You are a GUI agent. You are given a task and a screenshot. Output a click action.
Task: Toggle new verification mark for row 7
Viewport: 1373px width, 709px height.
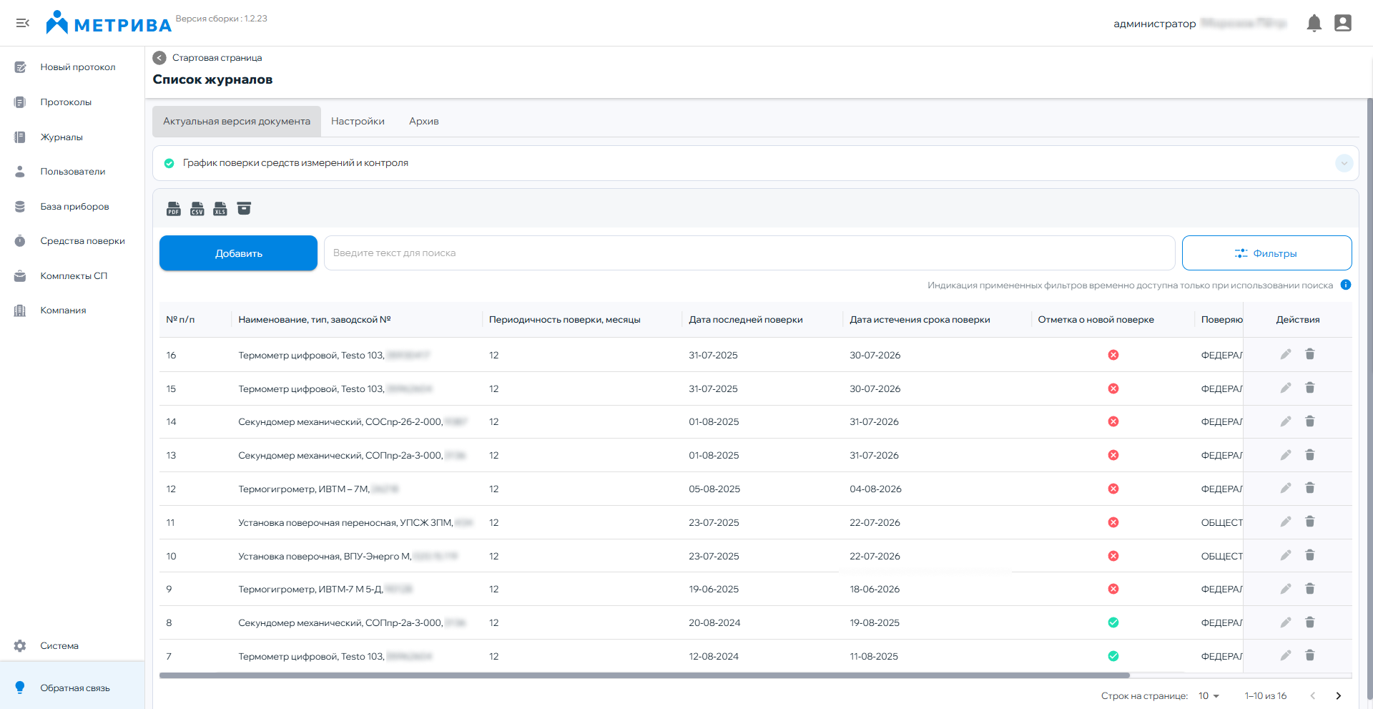1113,656
